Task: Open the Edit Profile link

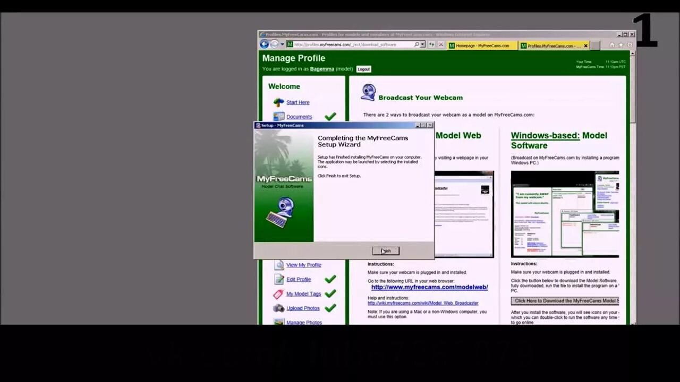Action: (299, 280)
